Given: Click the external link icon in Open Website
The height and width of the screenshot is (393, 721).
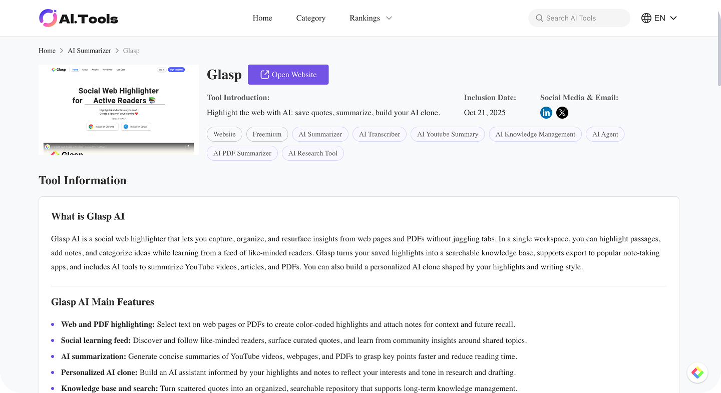Looking at the screenshot, I should [265, 75].
